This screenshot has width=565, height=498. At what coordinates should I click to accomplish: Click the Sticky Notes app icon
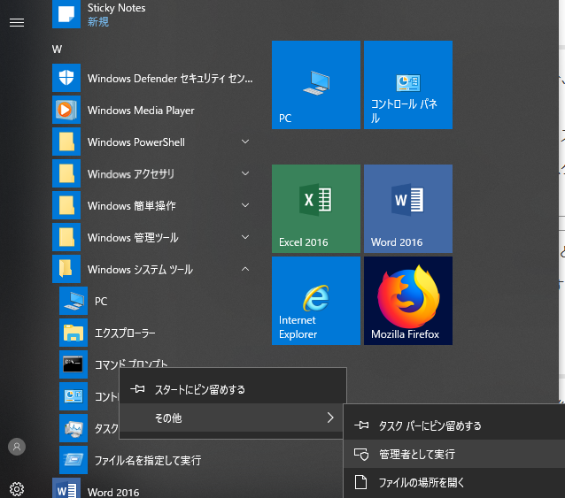pos(66,14)
